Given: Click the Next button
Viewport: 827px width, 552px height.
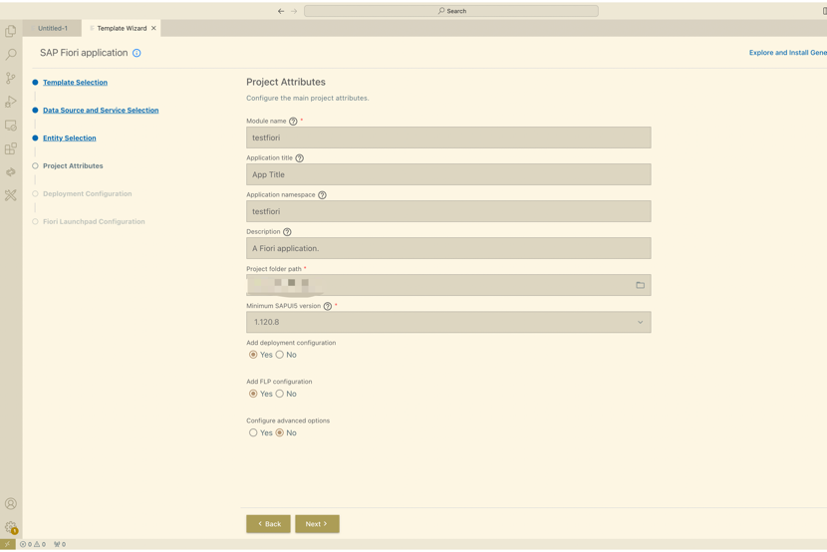Looking at the screenshot, I should 317,524.
